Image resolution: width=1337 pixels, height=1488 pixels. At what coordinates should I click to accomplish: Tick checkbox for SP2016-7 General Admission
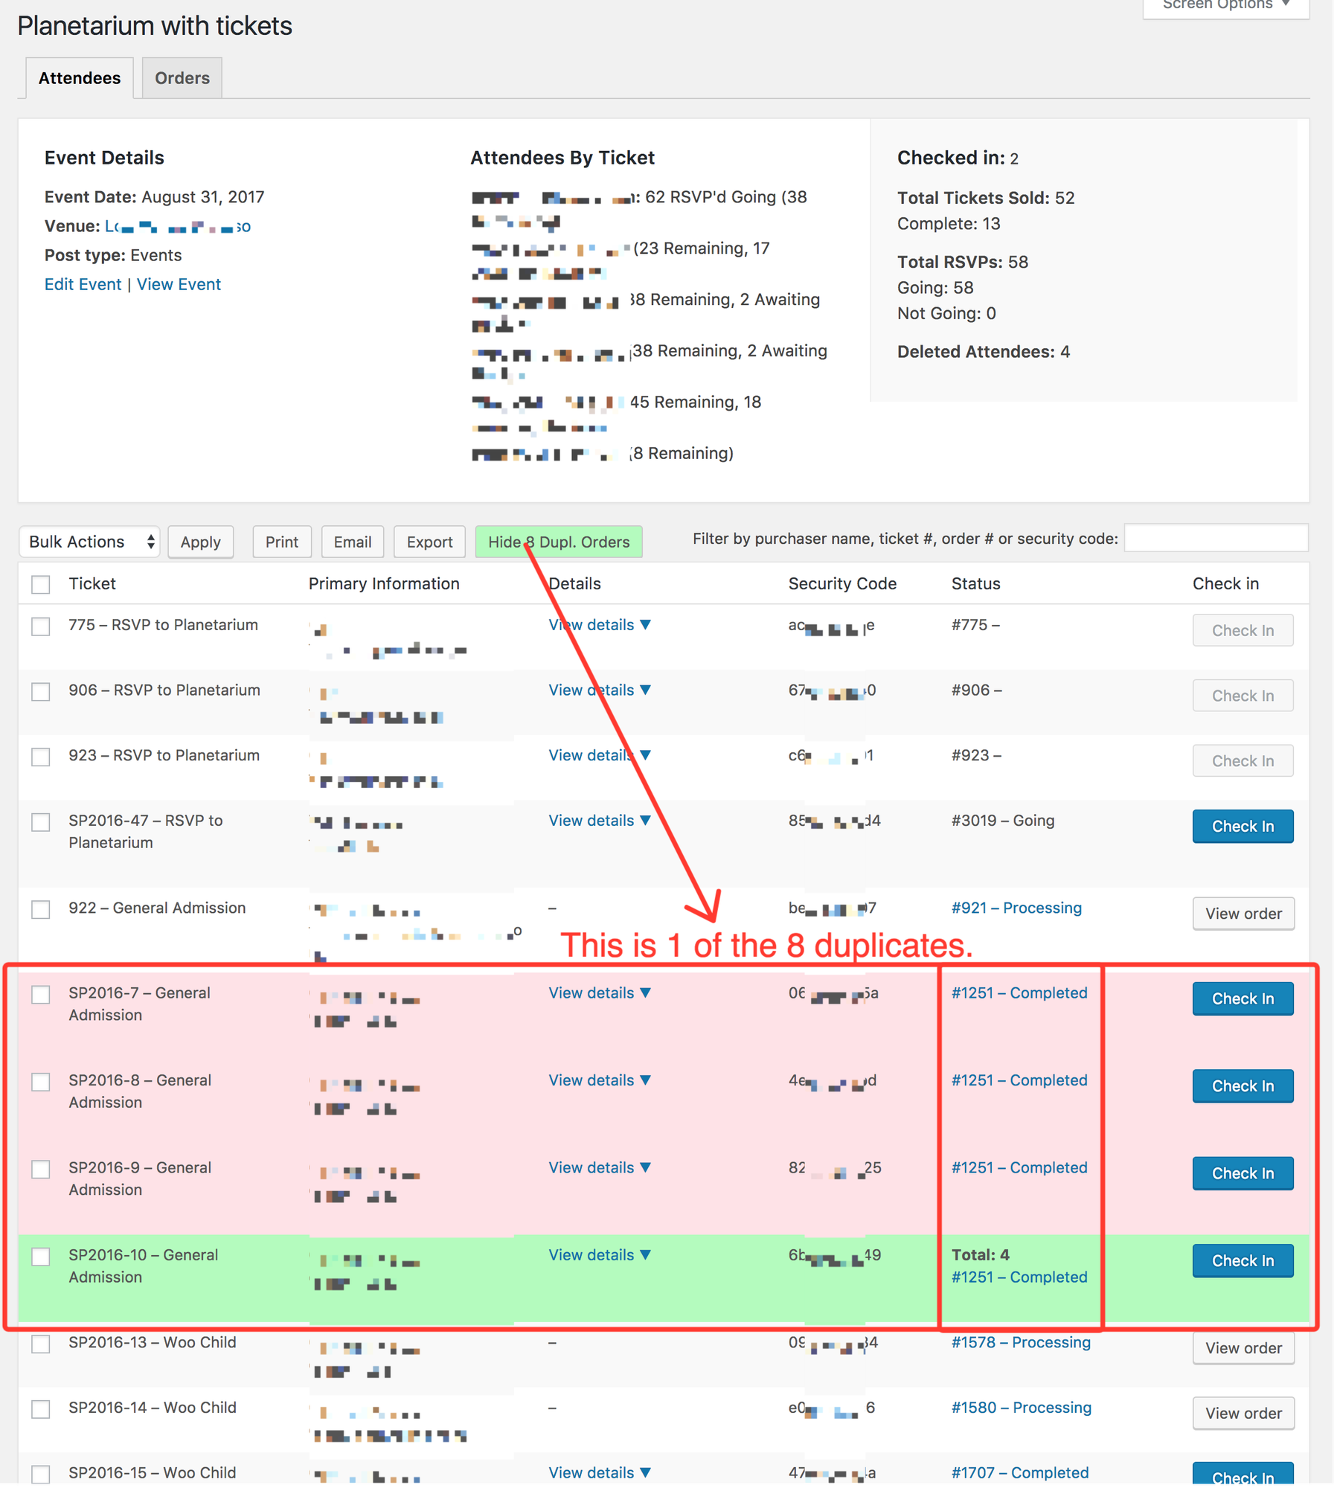tap(41, 995)
